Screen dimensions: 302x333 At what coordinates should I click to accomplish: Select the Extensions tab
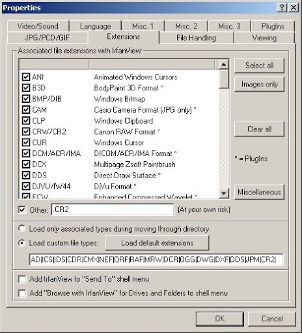(x=124, y=36)
